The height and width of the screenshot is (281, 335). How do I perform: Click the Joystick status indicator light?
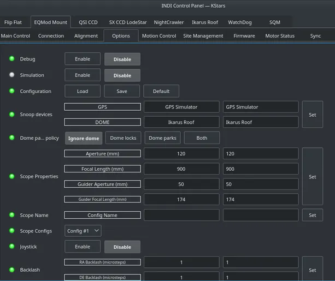(12, 247)
